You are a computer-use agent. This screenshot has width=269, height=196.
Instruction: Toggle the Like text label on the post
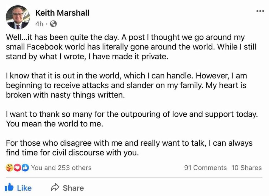(24, 188)
